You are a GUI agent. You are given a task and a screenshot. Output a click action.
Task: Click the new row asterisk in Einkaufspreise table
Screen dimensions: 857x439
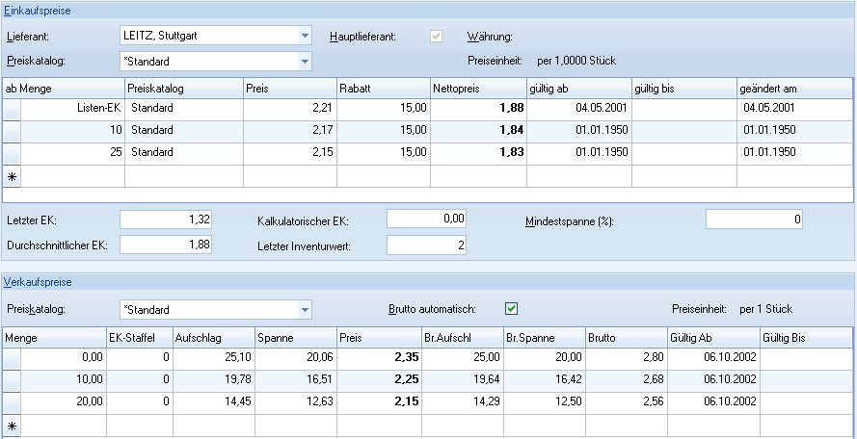[x=12, y=177]
